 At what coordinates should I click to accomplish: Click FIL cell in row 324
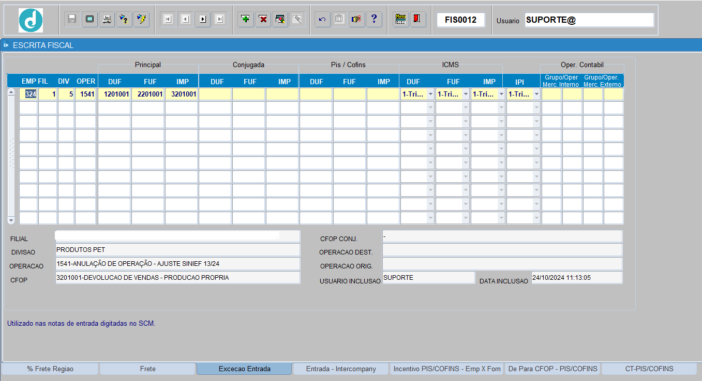coord(48,94)
